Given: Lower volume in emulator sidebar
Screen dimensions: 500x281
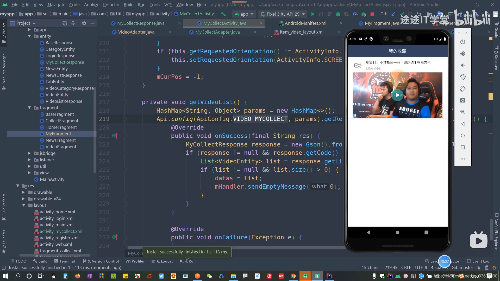Looking at the screenshot, I should [x=463, y=65].
